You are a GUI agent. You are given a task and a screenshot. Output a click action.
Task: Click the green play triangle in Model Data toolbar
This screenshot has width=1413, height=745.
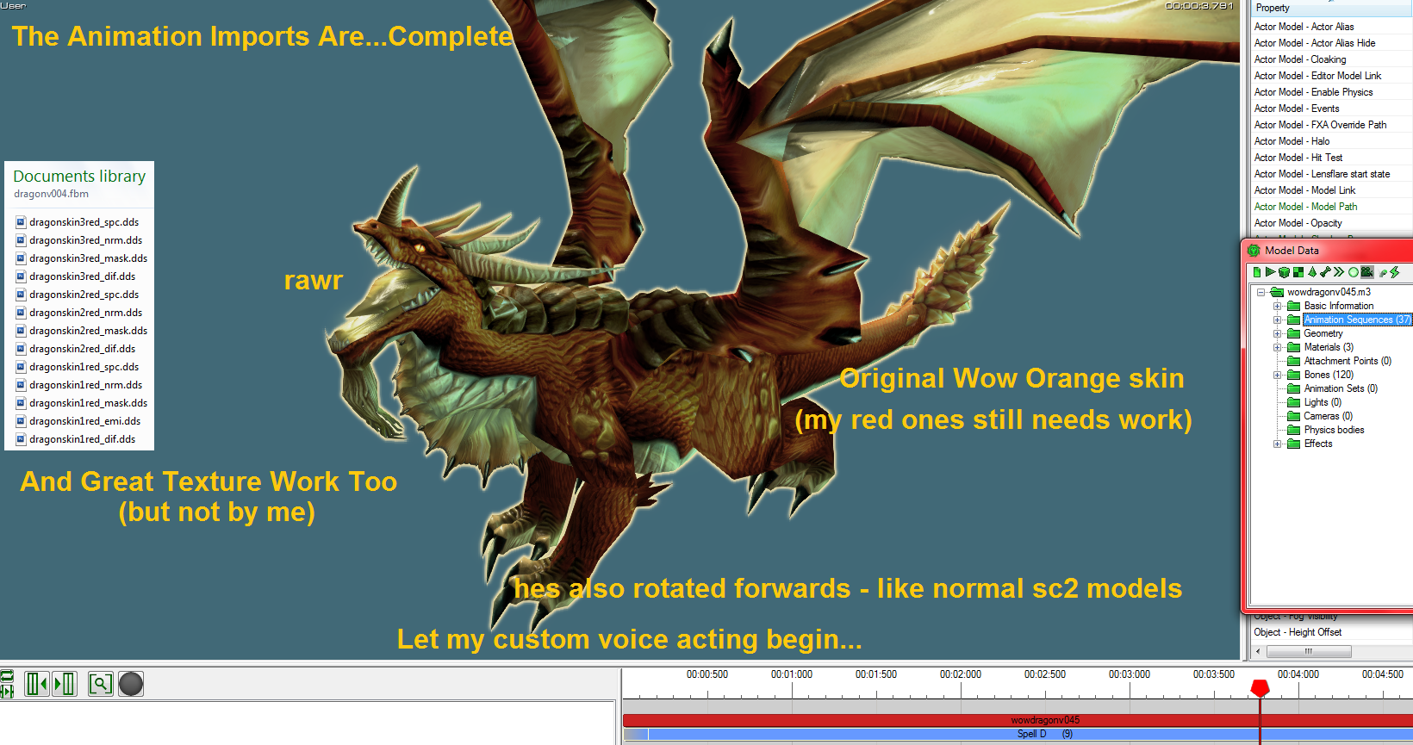click(x=1270, y=272)
